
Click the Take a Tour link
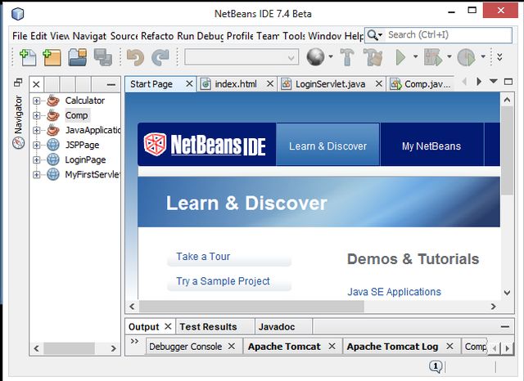tap(203, 257)
